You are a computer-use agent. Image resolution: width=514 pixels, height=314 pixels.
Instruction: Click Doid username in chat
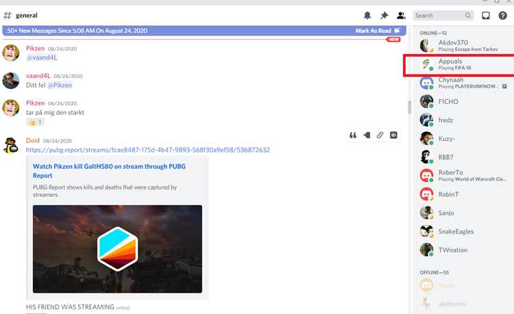point(33,140)
